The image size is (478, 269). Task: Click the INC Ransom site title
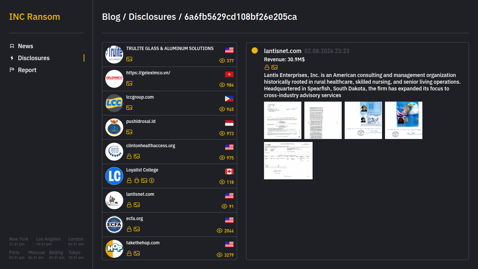click(34, 17)
